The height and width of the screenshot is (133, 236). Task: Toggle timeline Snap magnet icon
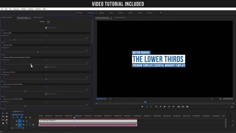[x=17, y=117]
